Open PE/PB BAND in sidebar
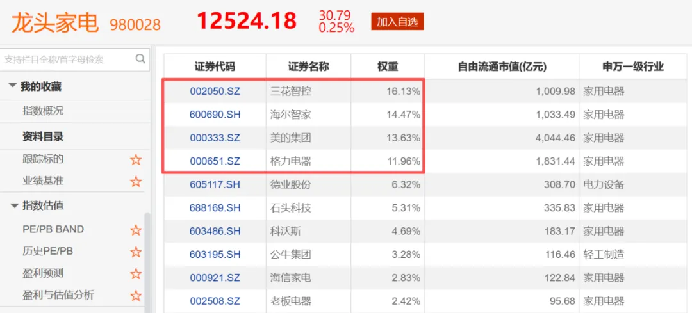692x313 pixels. click(53, 229)
